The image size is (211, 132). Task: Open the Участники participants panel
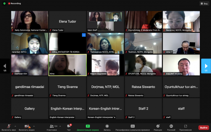[x=52, y=127]
